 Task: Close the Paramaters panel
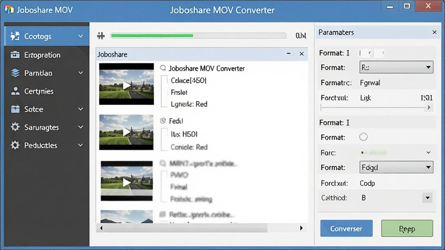tap(435, 32)
